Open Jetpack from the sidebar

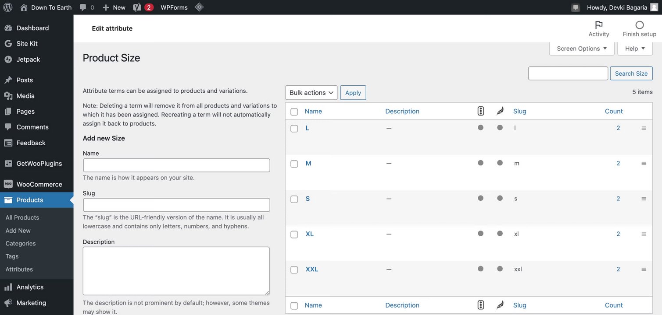[x=28, y=59]
